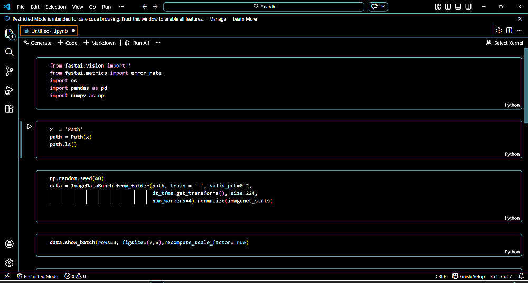
Task: Click the top Search command box
Action: (x=263, y=7)
